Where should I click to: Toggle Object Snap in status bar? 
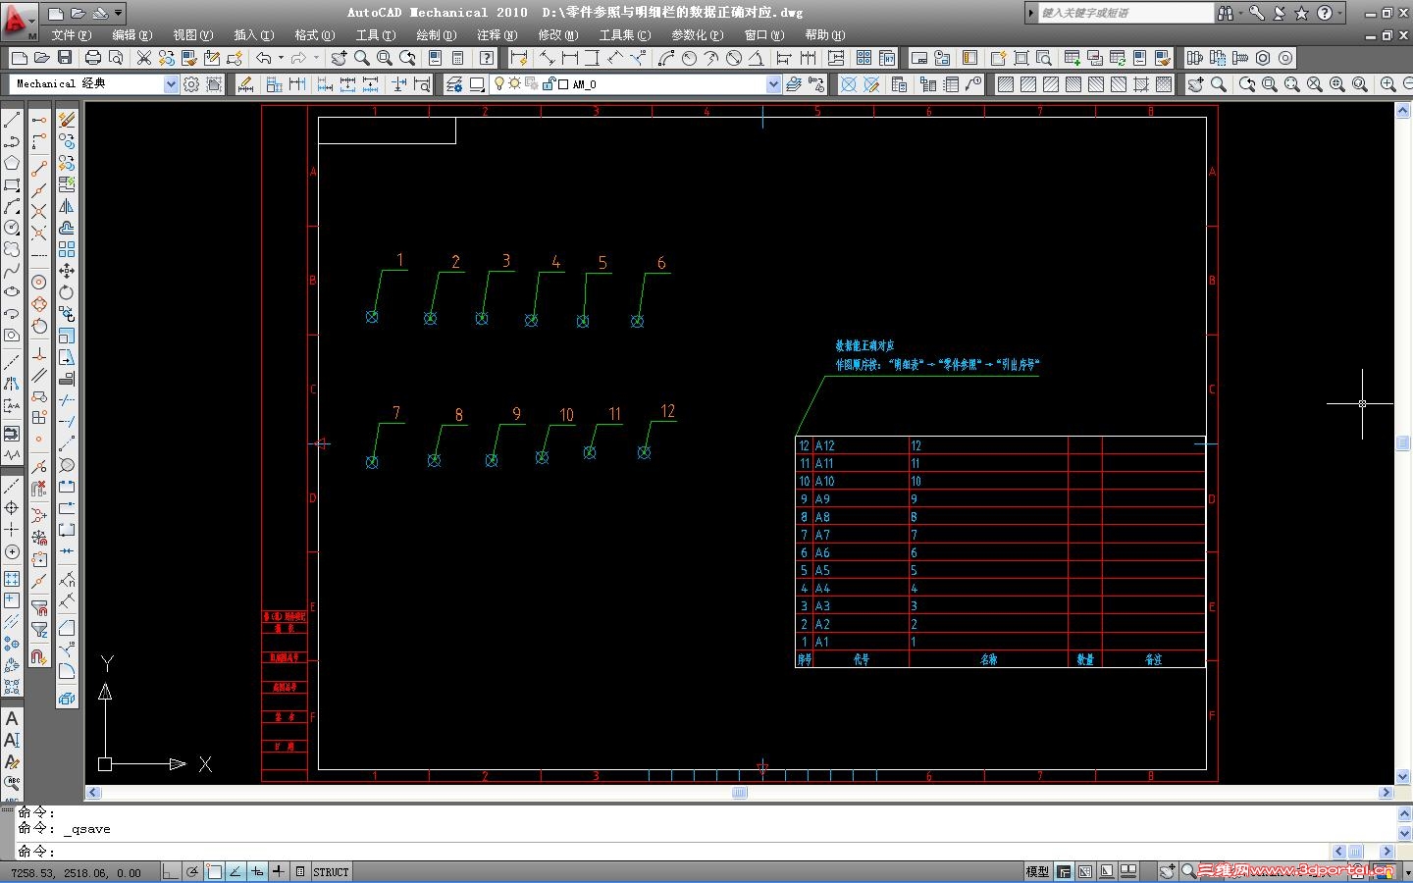coord(214,871)
